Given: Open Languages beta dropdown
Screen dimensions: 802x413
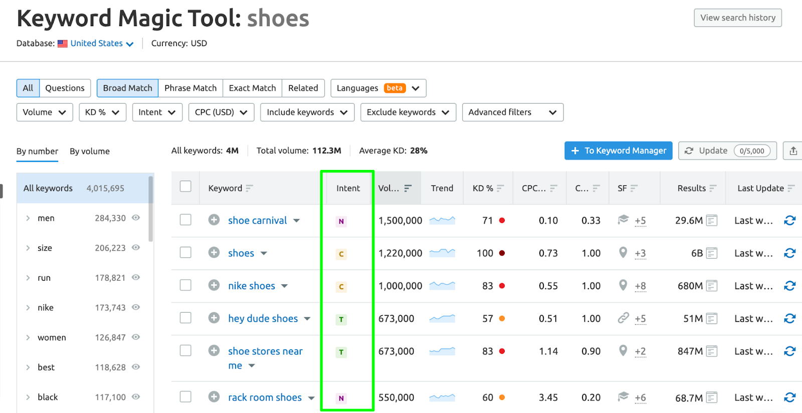Looking at the screenshot, I should (378, 88).
